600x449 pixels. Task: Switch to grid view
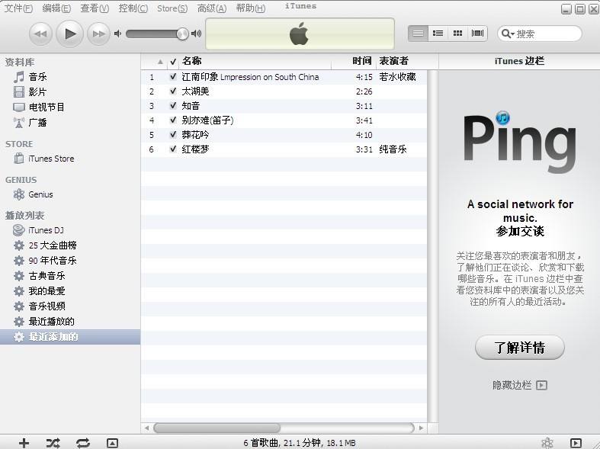pos(457,34)
